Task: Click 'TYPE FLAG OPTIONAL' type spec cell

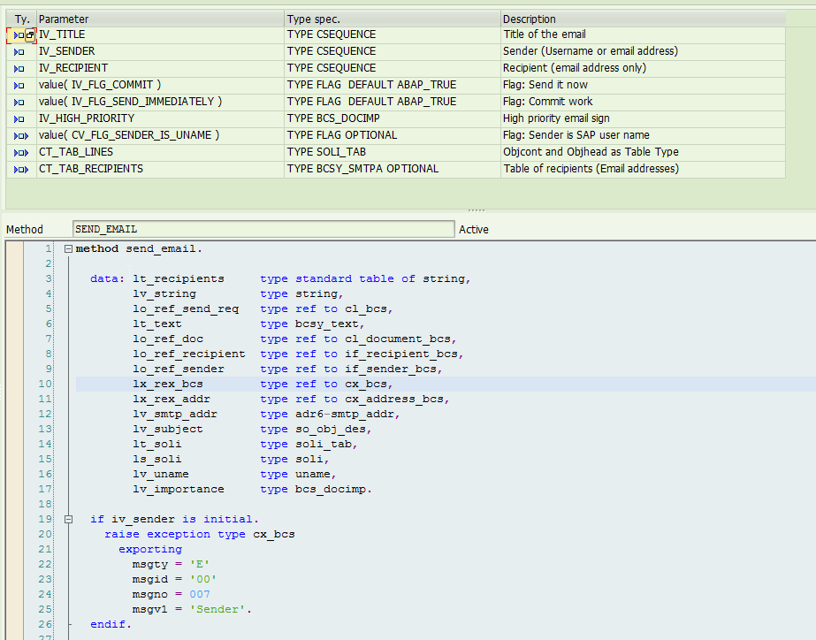Action: pos(393,135)
